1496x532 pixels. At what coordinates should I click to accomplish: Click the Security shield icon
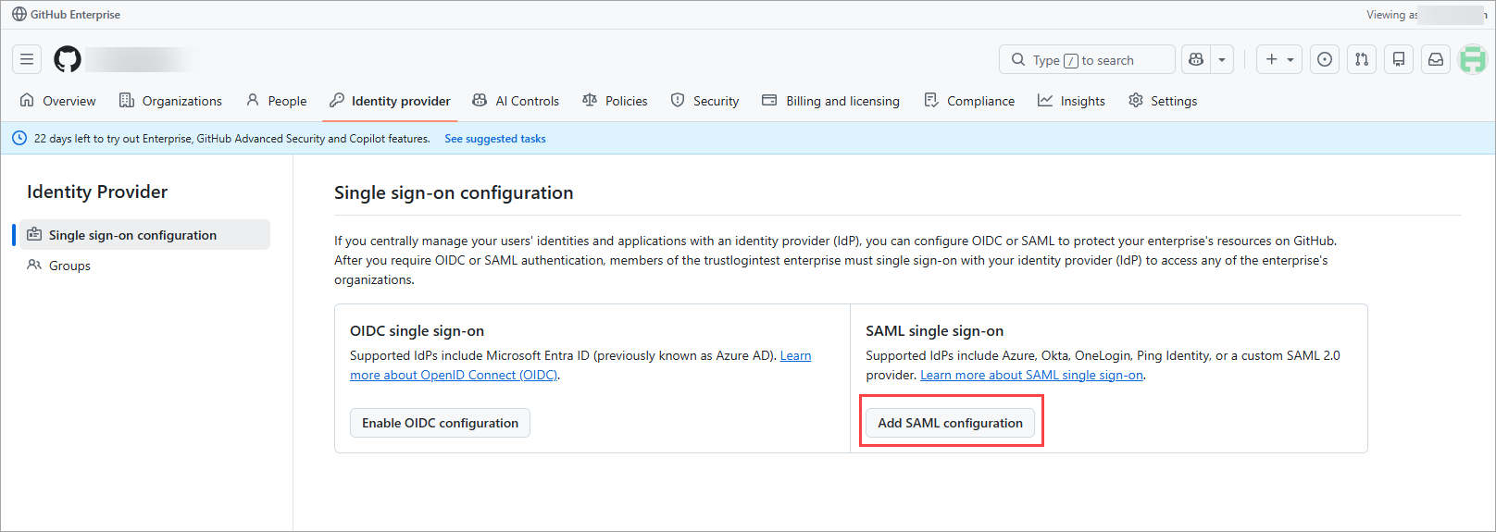click(678, 100)
